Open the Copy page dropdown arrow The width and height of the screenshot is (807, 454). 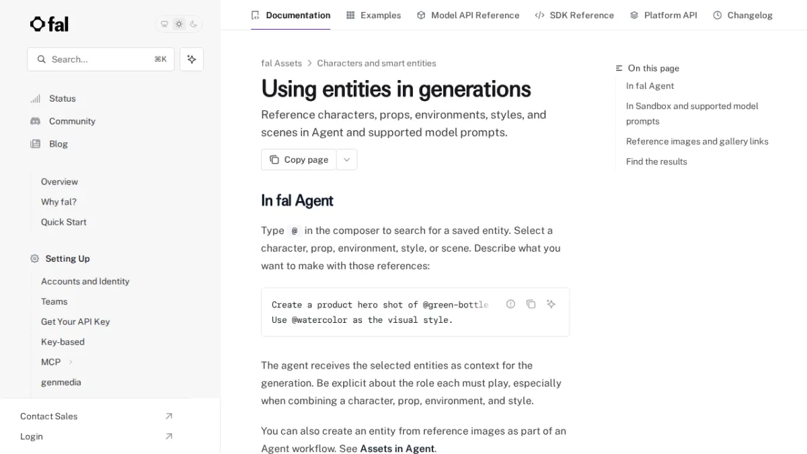click(x=346, y=159)
